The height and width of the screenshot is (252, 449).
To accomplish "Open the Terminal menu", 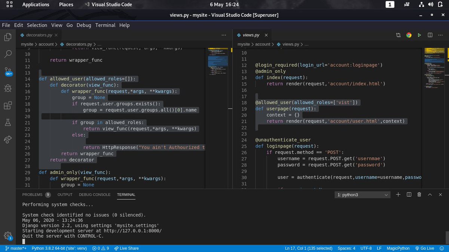I will coord(105,25).
